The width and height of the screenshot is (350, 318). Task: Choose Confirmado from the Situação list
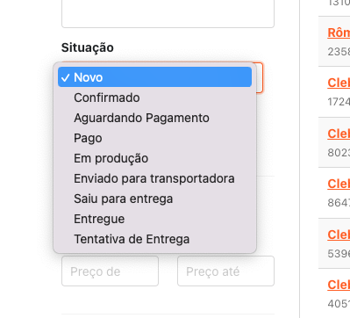(x=154, y=98)
